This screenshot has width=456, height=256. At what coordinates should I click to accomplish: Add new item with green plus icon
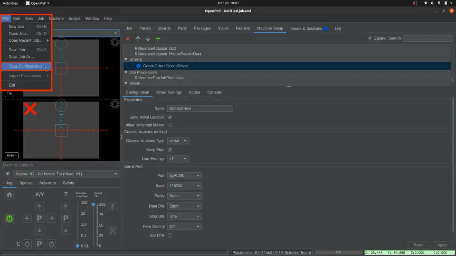point(158,38)
